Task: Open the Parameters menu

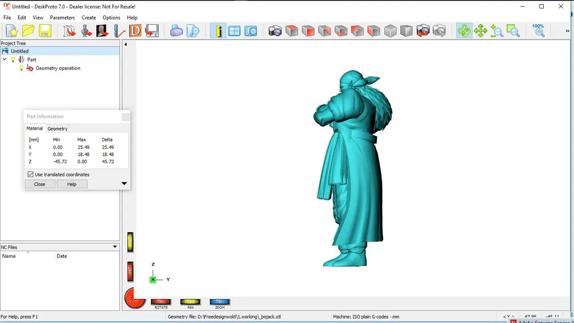Action: [x=62, y=18]
